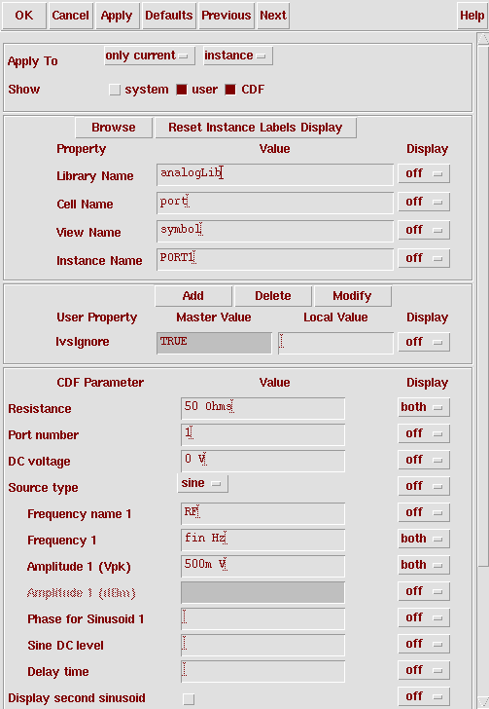The image size is (489, 709).
Task: Edit the Library Name field
Action: (275, 174)
